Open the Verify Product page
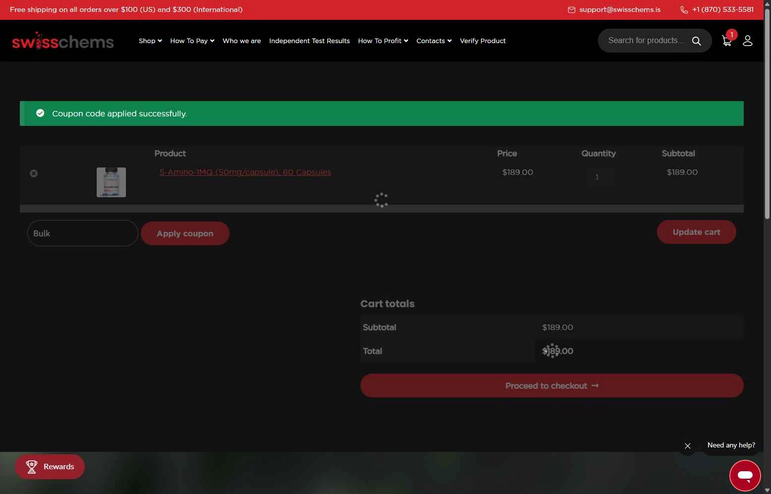This screenshot has height=494, width=771. pyautogui.click(x=482, y=41)
